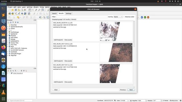Viewport: 182px width, 102px height.
Task: Click the Save Project disk icon
Action: coord(16,10)
